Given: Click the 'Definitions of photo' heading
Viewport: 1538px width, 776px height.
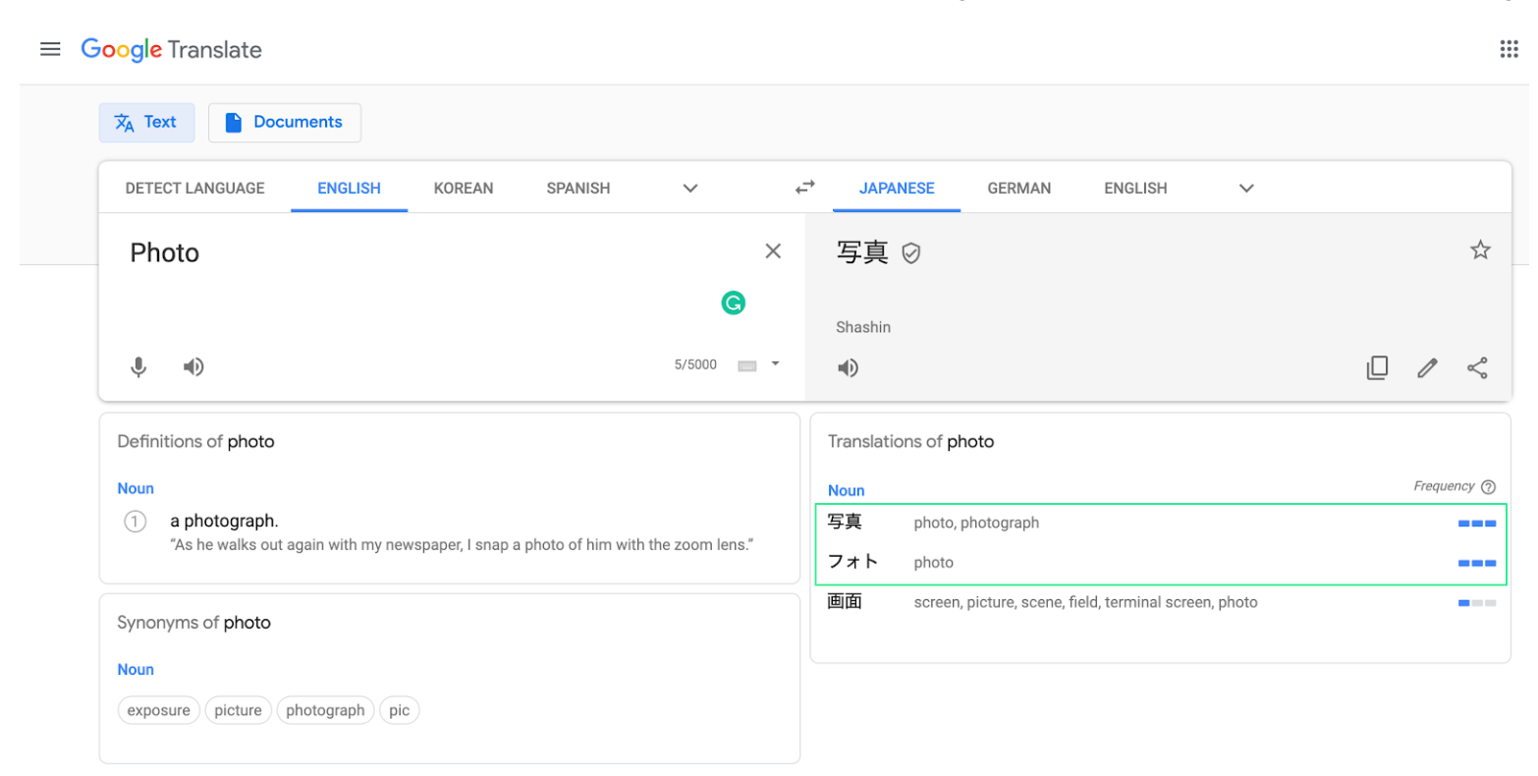Looking at the screenshot, I should coord(195,441).
